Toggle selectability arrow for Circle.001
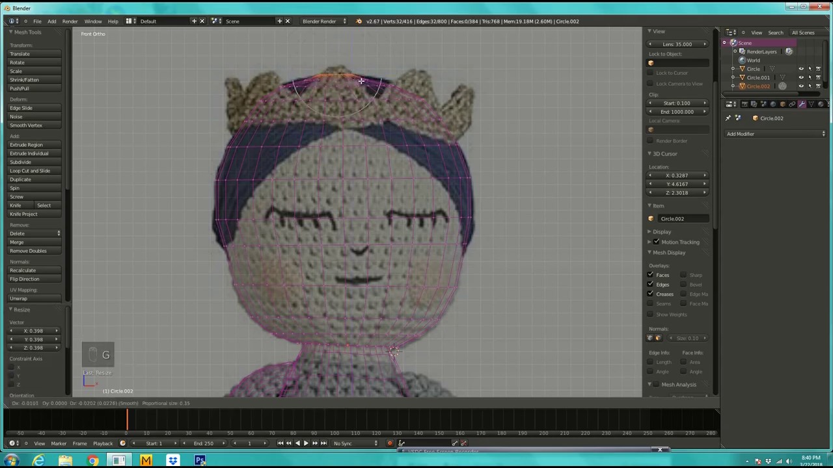Screen dimensions: 833x468 point(810,77)
